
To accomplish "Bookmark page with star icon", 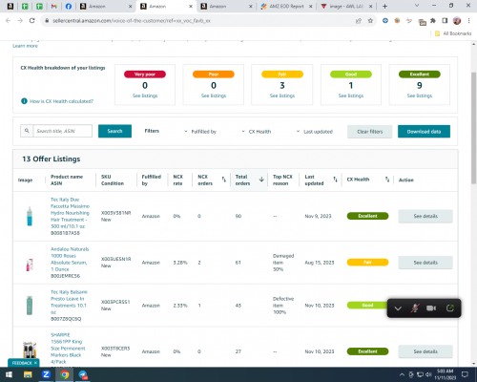I will coord(370,21).
